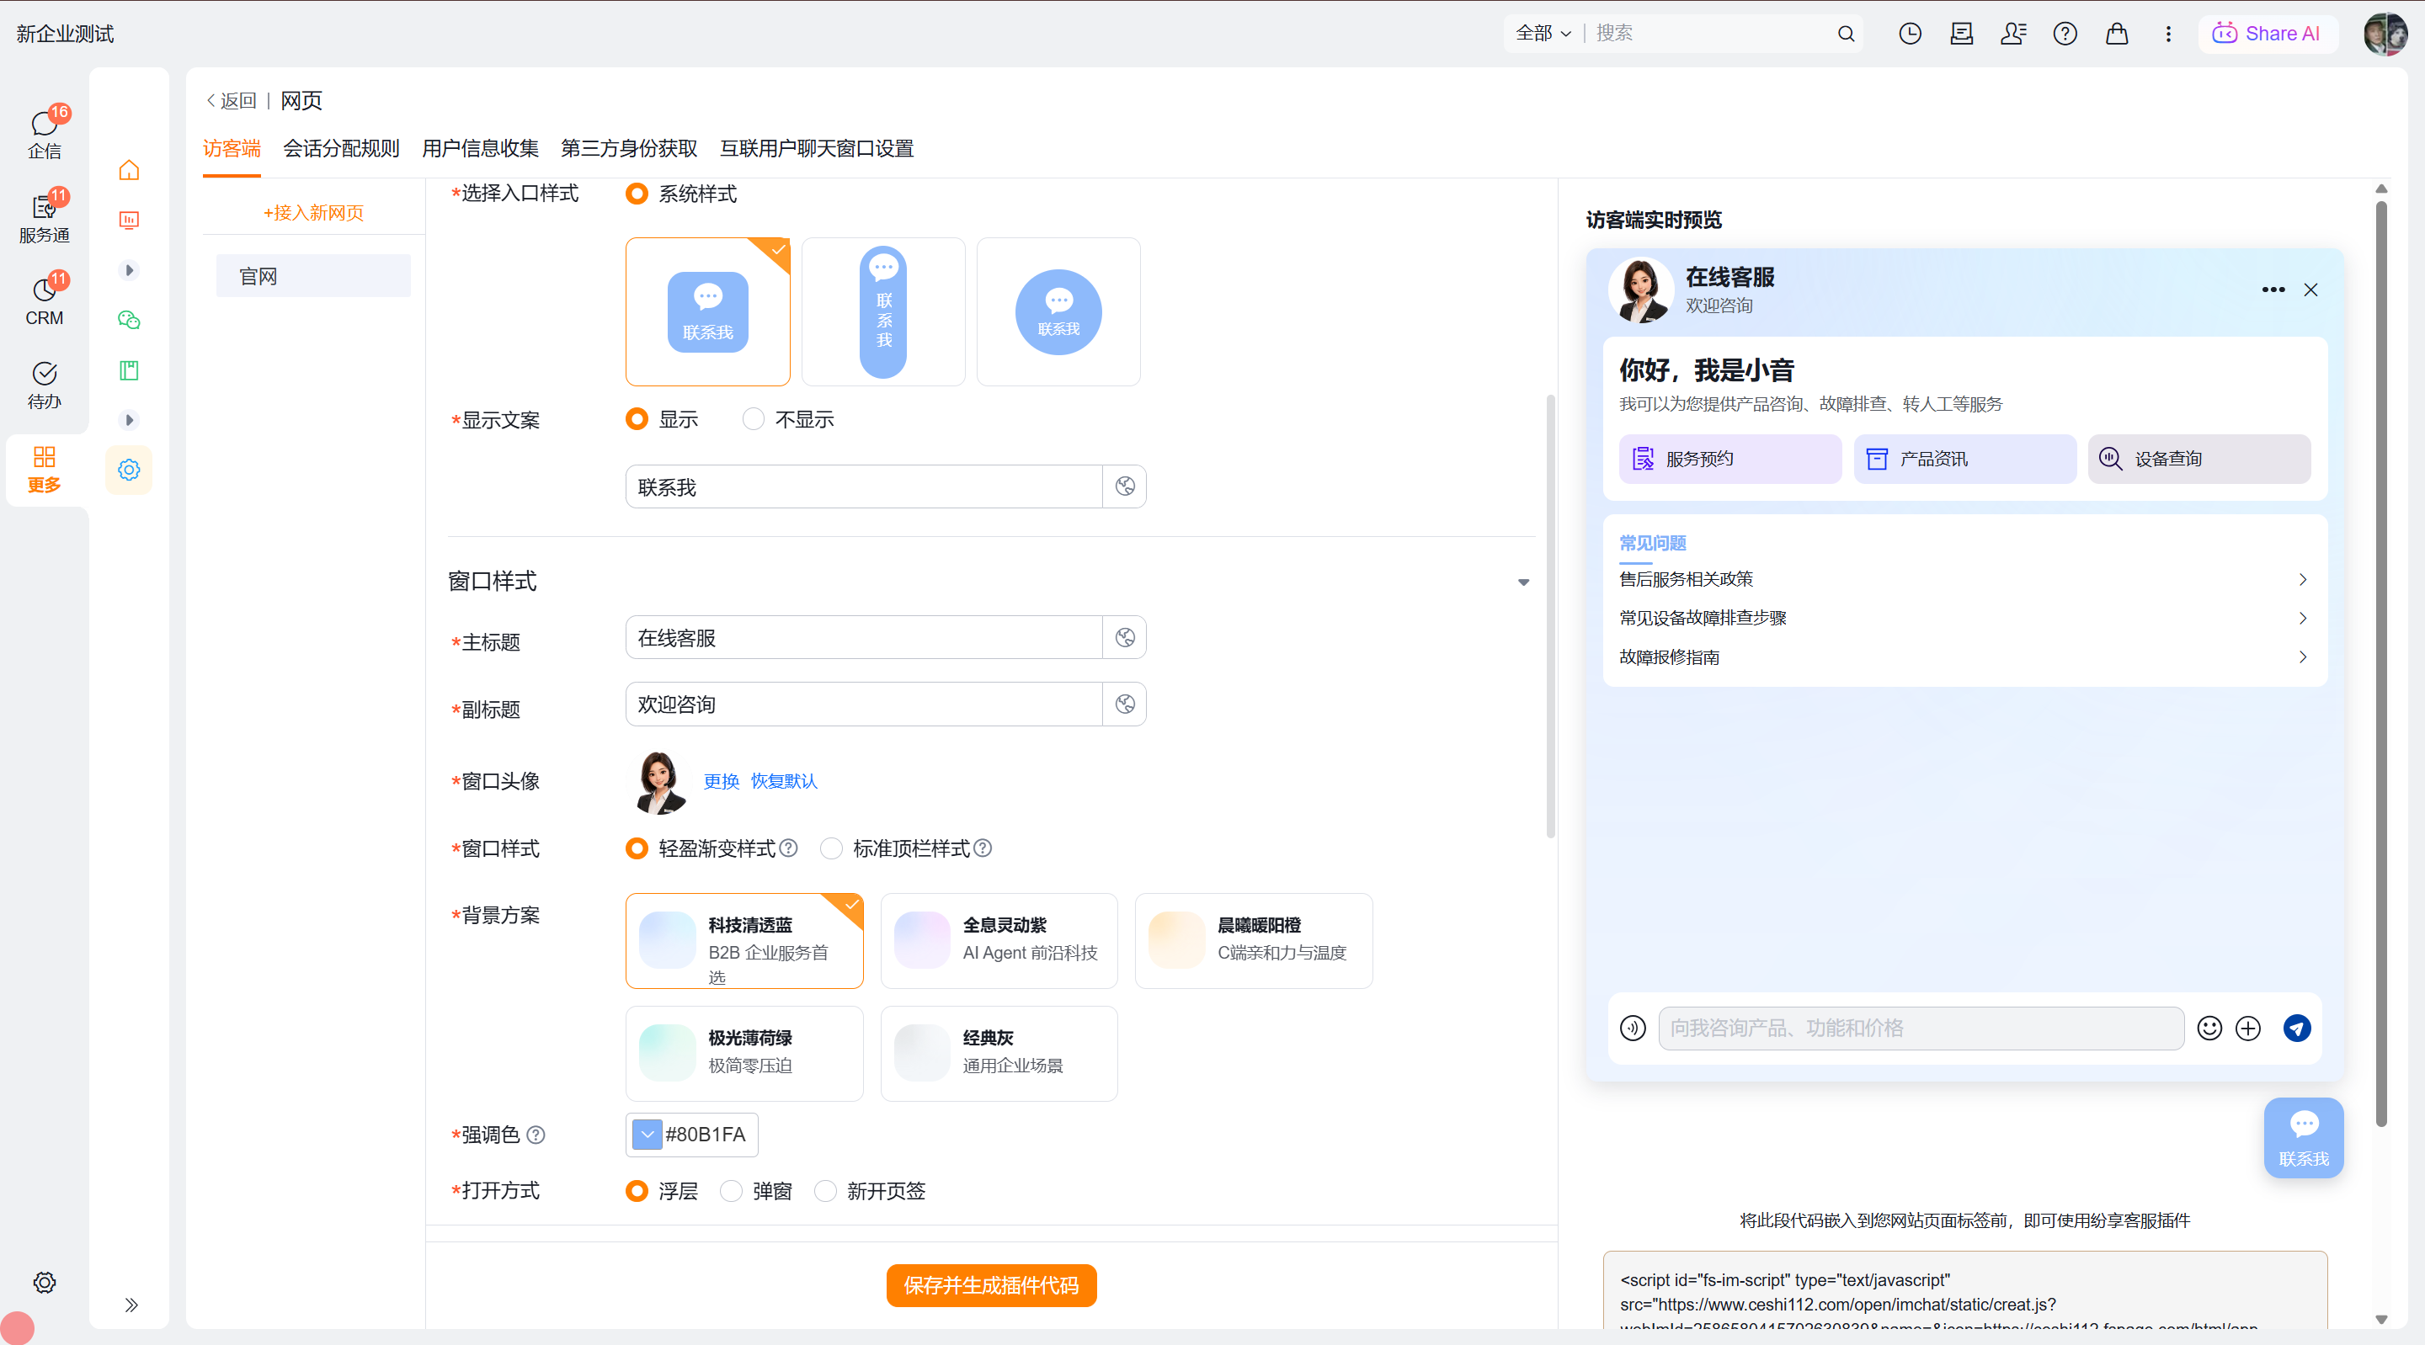Open the shopping bag icon in header
This screenshot has height=1345, width=2425.
(2117, 34)
